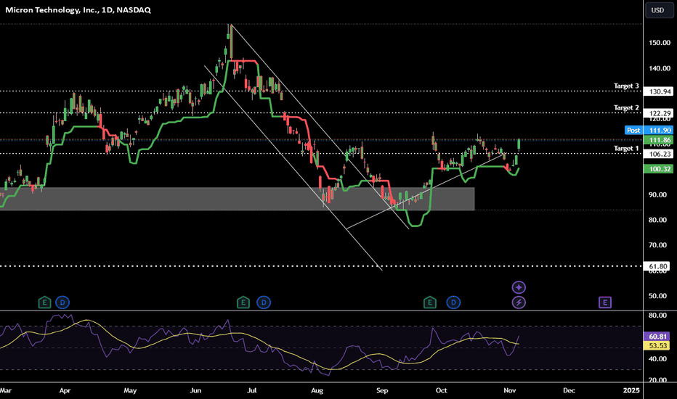Click the earnings marker in late March
677x399 pixels.
(44, 303)
